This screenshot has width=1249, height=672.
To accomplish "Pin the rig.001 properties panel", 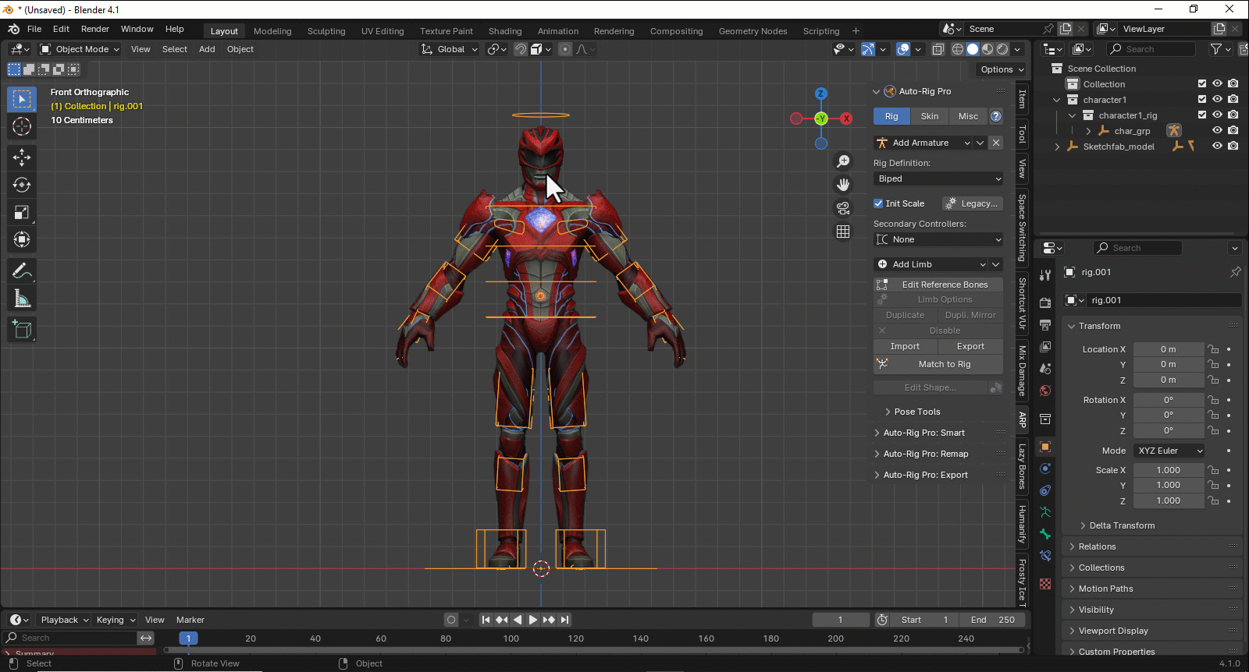I will click(x=1235, y=272).
